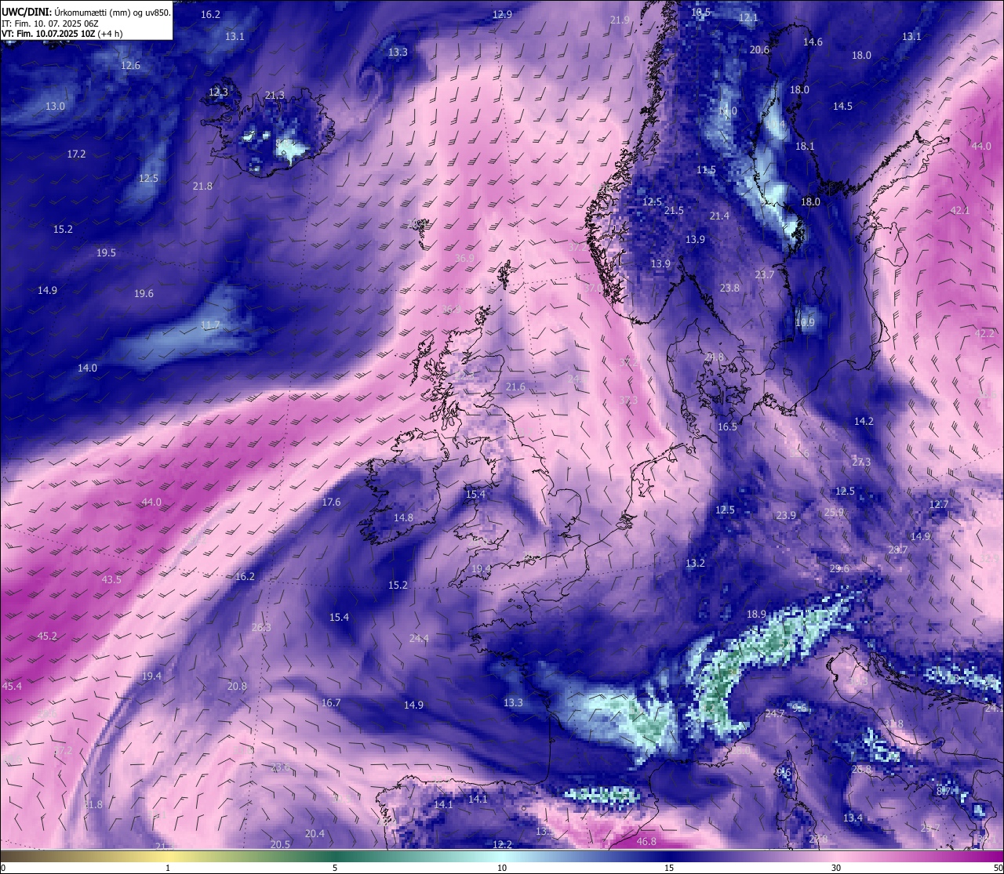Click the 24.7 value label
Image resolution: width=1004 pixels, height=874 pixels.
click(x=775, y=713)
